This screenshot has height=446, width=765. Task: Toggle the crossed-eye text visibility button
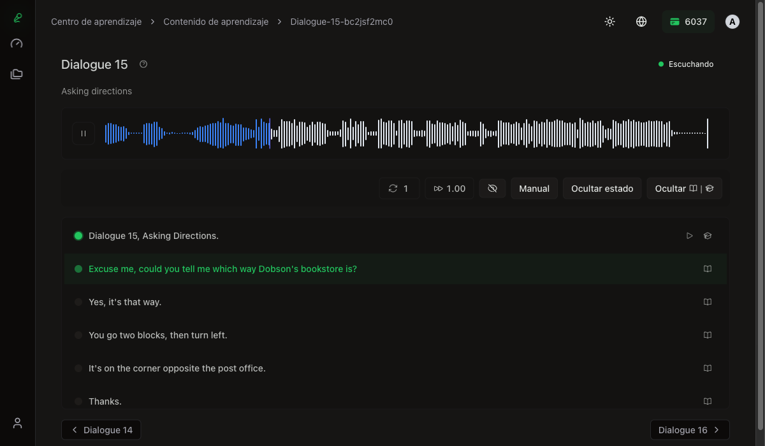point(492,189)
